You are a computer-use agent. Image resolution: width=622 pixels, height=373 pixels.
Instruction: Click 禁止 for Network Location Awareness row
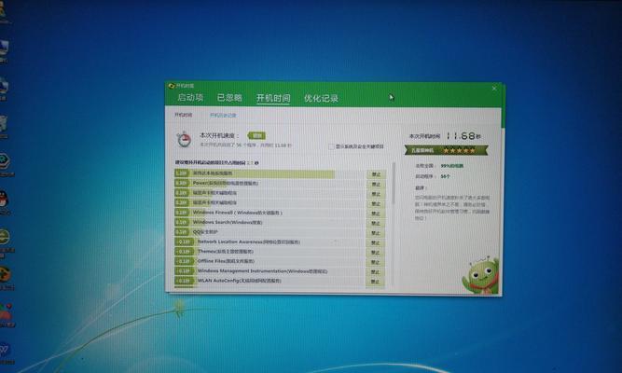click(x=375, y=242)
